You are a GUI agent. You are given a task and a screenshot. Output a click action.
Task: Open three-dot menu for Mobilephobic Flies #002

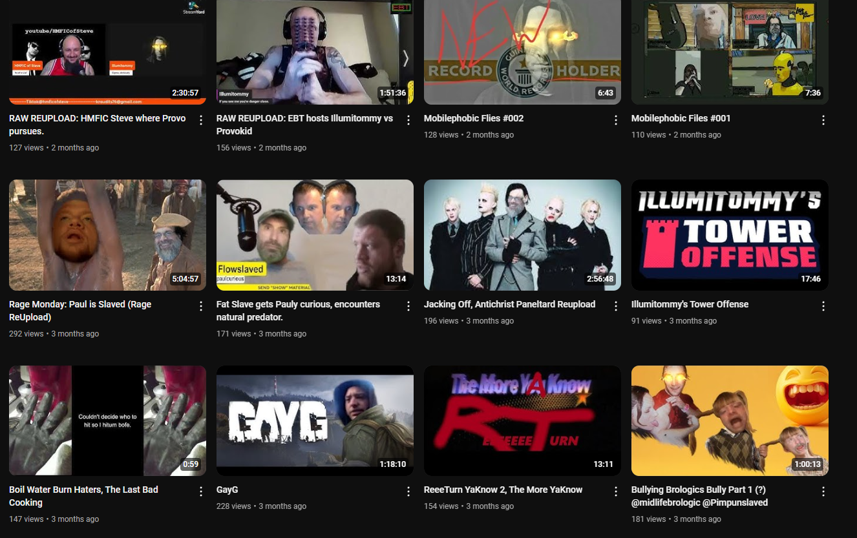[x=616, y=120]
